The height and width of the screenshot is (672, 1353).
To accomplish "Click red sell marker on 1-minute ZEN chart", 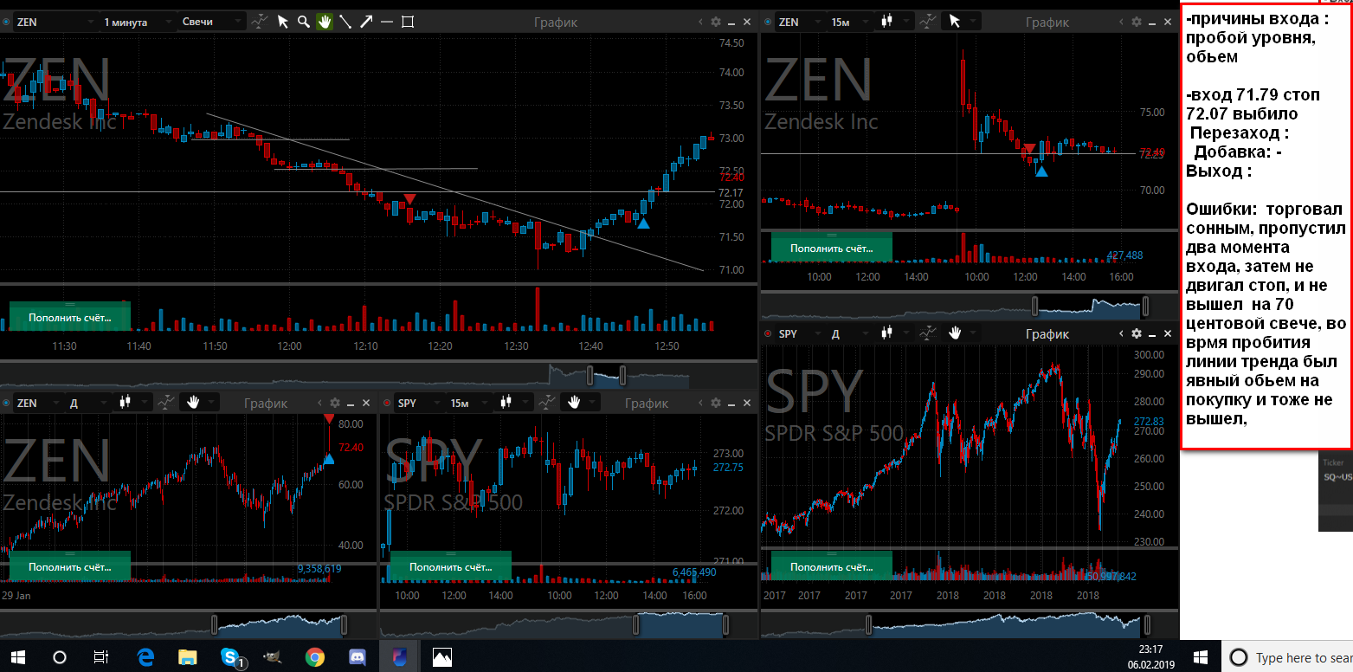I will pyautogui.click(x=410, y=199).
